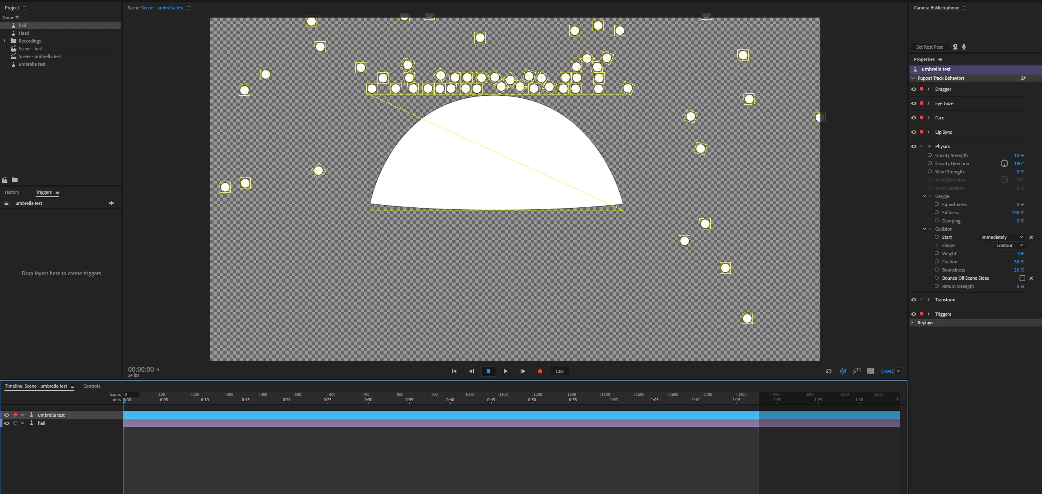Hide the Dragger behavior eye toggle
The image size is (1042, 494).
(x=914, y=89)
